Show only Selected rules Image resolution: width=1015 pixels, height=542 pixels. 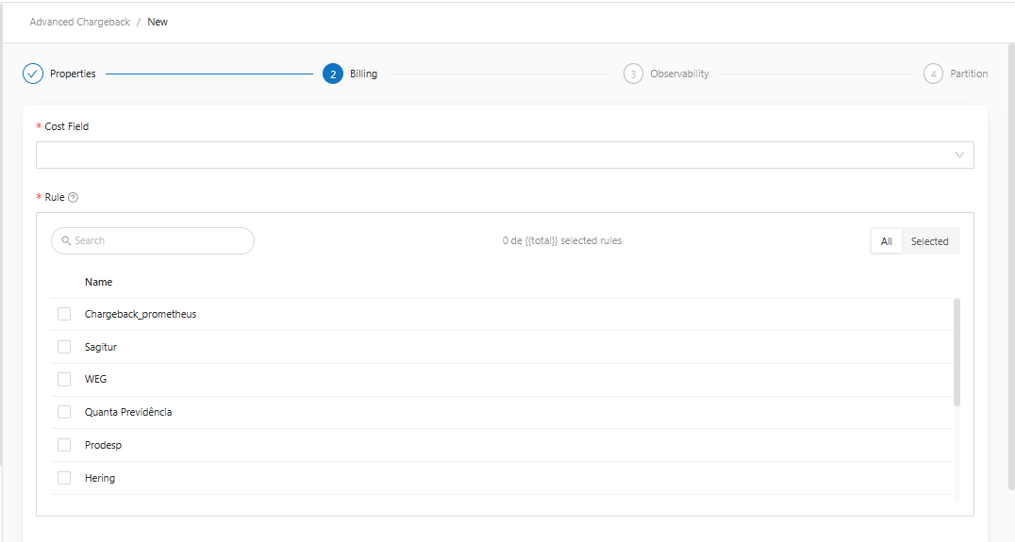pyautogui.click(x=929, y=241)
